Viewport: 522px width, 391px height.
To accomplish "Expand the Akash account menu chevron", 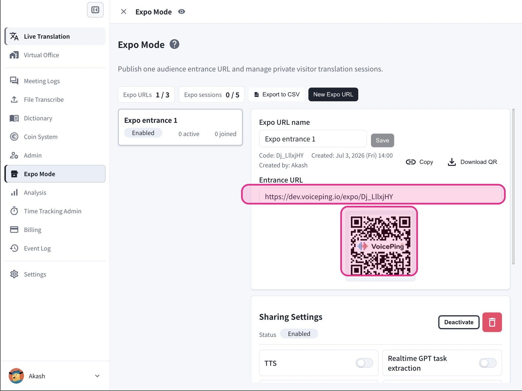I will click(x=97, y=376).
